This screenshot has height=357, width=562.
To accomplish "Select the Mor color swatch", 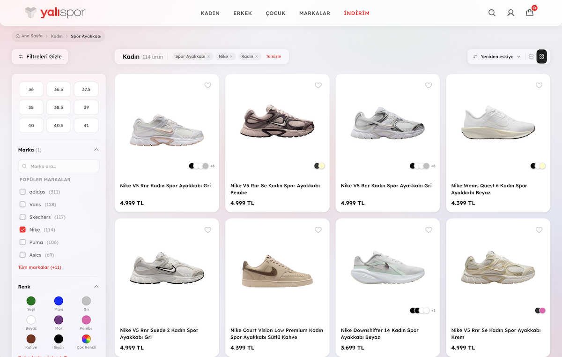I will (x=59, y=320).
